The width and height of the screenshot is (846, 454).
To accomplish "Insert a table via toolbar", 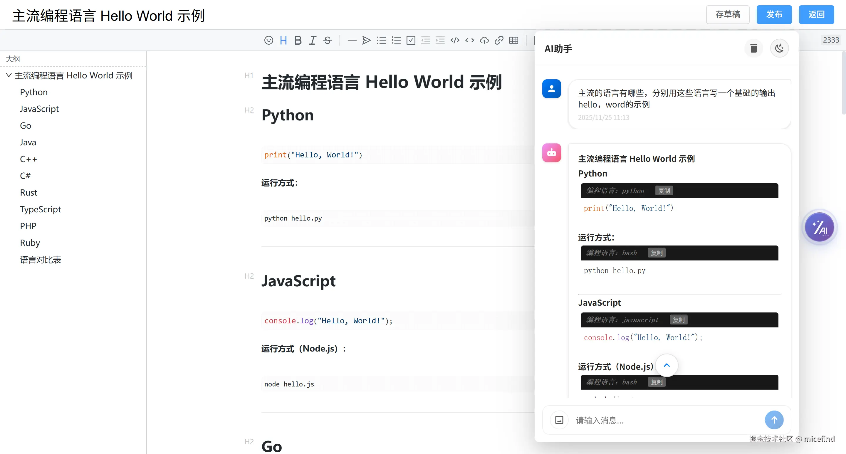I will tap(513, 40).
